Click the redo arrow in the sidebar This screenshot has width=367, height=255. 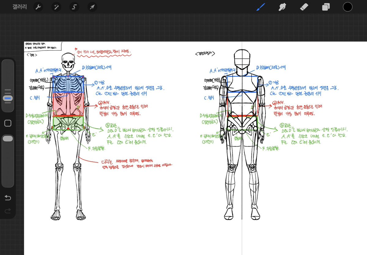click(8, 211)
